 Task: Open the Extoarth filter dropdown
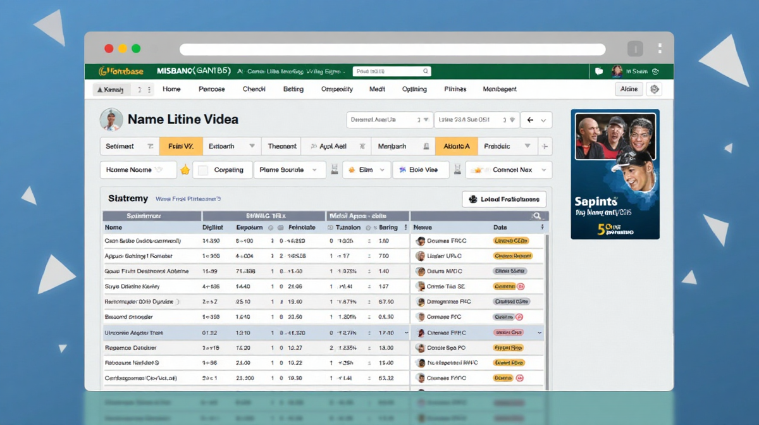tap(252, 146)
